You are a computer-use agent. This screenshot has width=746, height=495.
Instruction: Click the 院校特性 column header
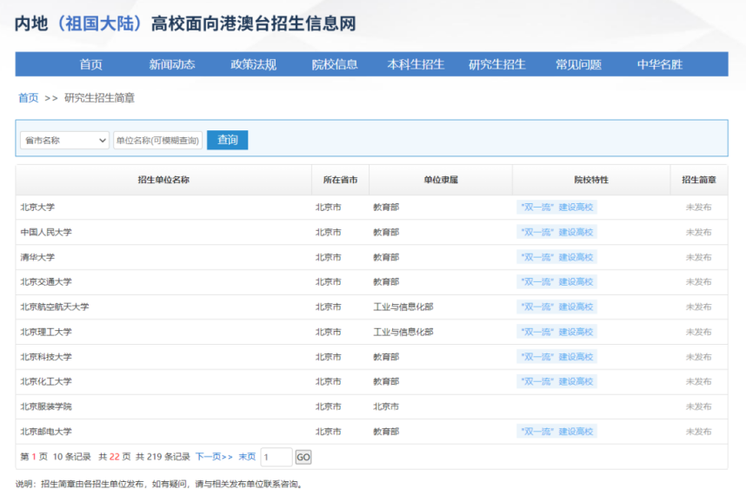[x=591, y=180]
